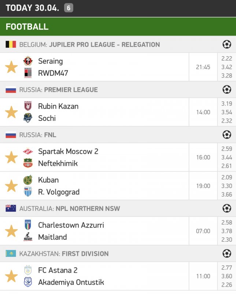The width and height of the screenshot is (236, 294).
Task: Select the Today 30.04. header tab
Action: click(x=32, y=8)
